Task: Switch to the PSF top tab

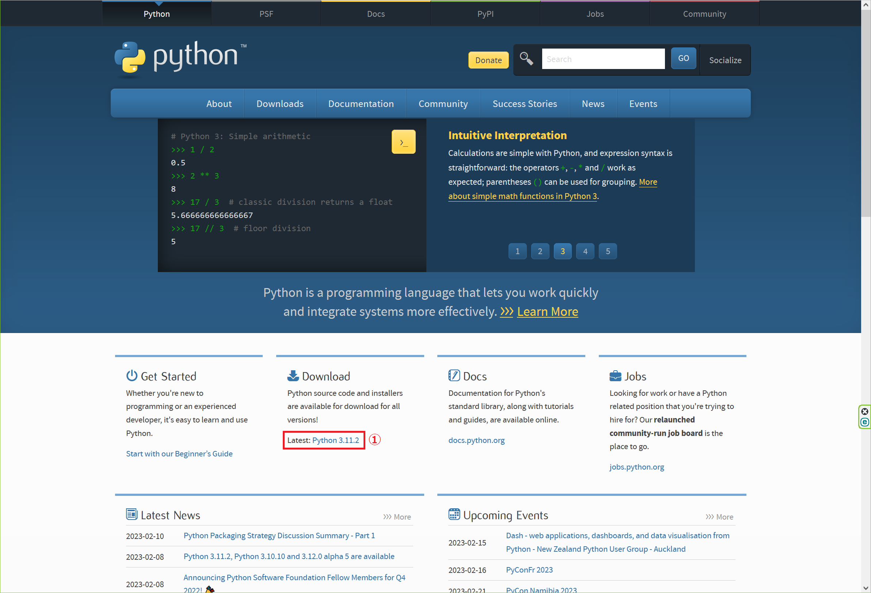Action: click(x=266, y=14)
